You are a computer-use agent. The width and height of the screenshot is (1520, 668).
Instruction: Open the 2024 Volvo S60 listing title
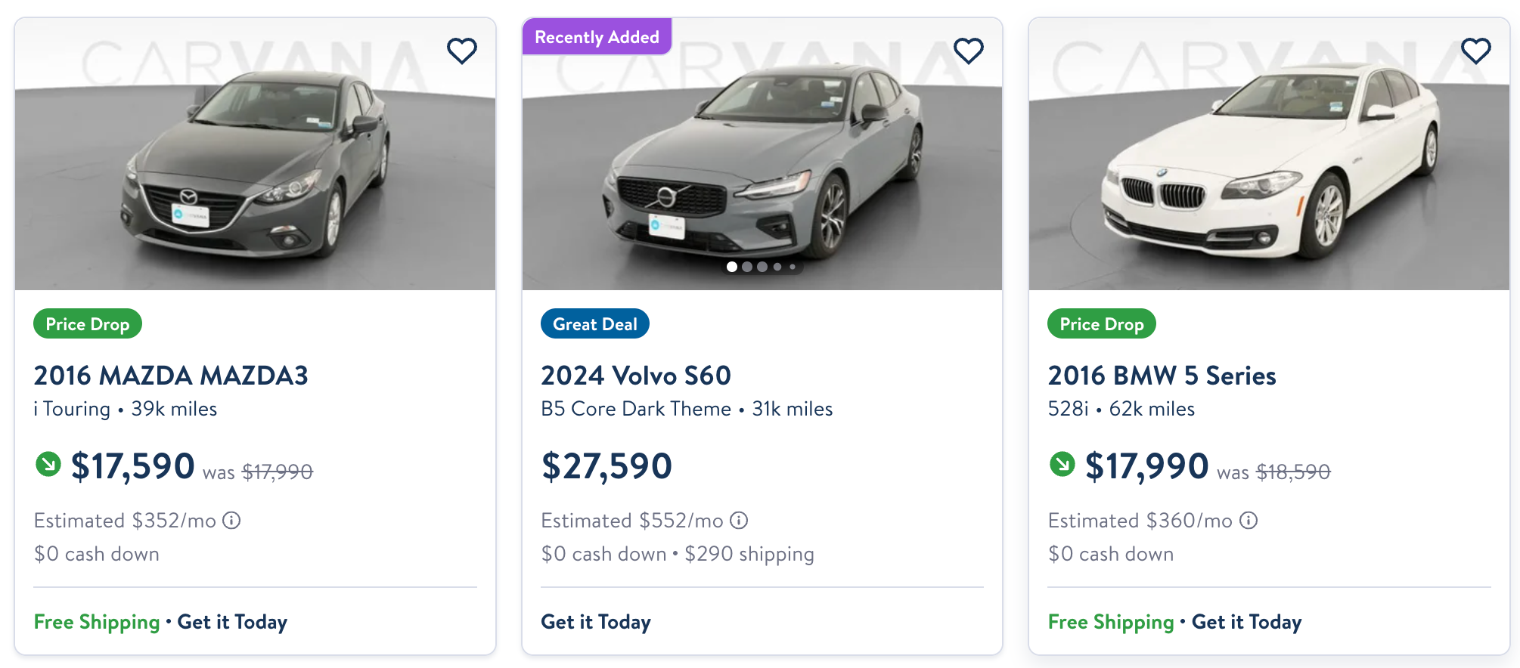[x=636, y=376]
